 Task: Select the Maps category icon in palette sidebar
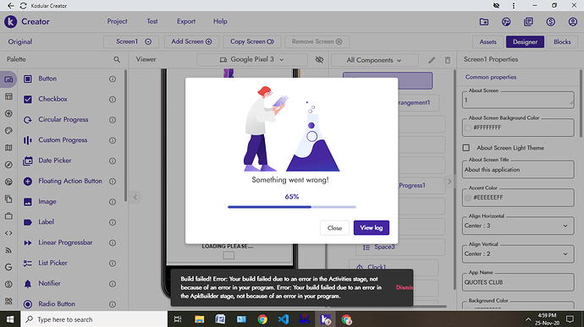tap(8, 148)
